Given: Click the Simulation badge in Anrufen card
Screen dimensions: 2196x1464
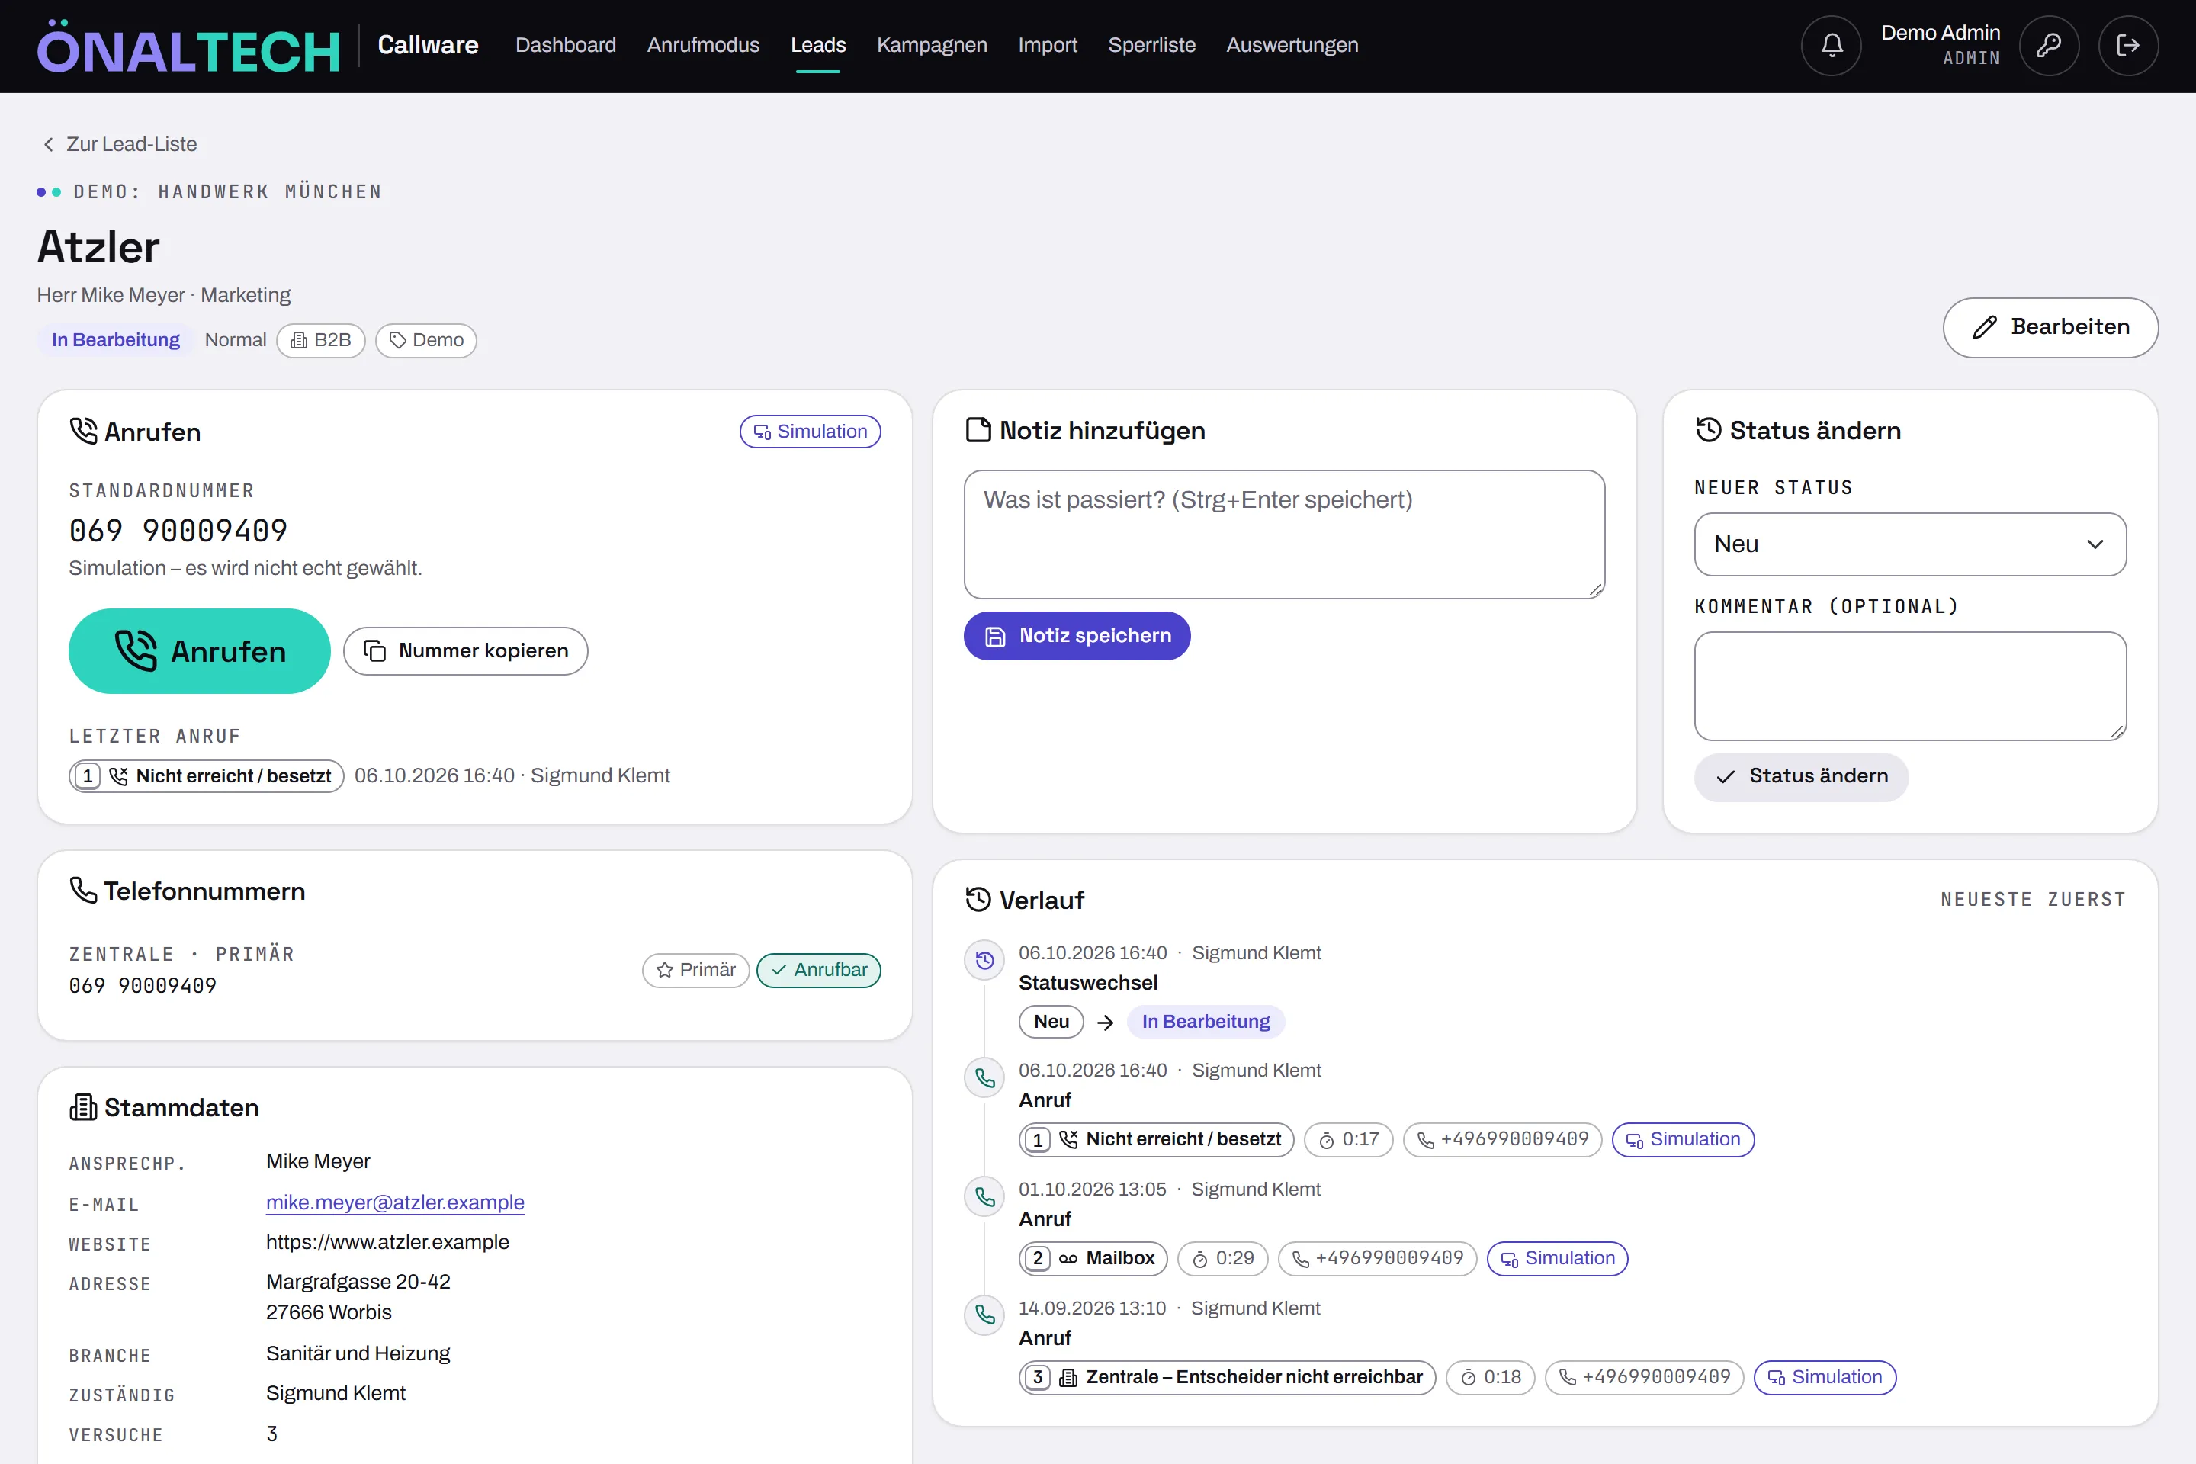Looking at the screenshot, I should point(810,432).
